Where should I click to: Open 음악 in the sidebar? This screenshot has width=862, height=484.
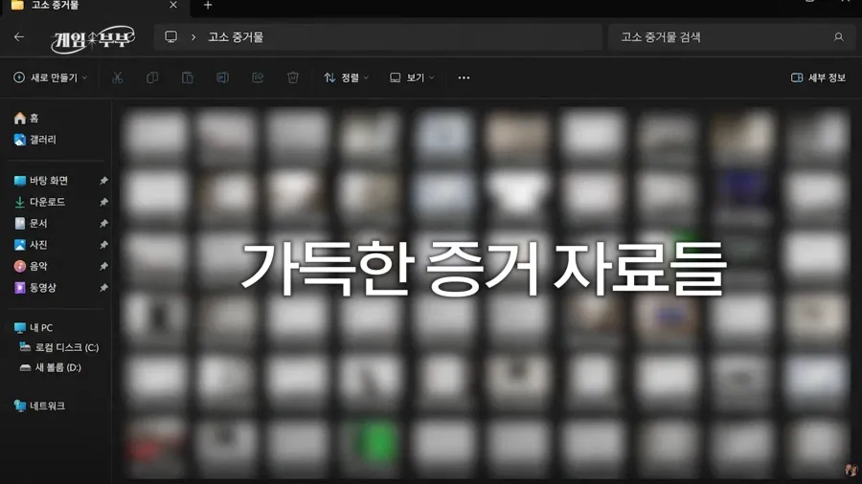pyautogui.click(x=31, y=266)
